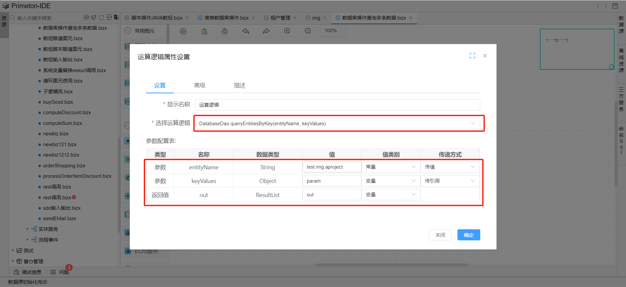This screenshot has height=287, width=626.
Task: Click refresh icon in resource search bar
Action: 101,18
